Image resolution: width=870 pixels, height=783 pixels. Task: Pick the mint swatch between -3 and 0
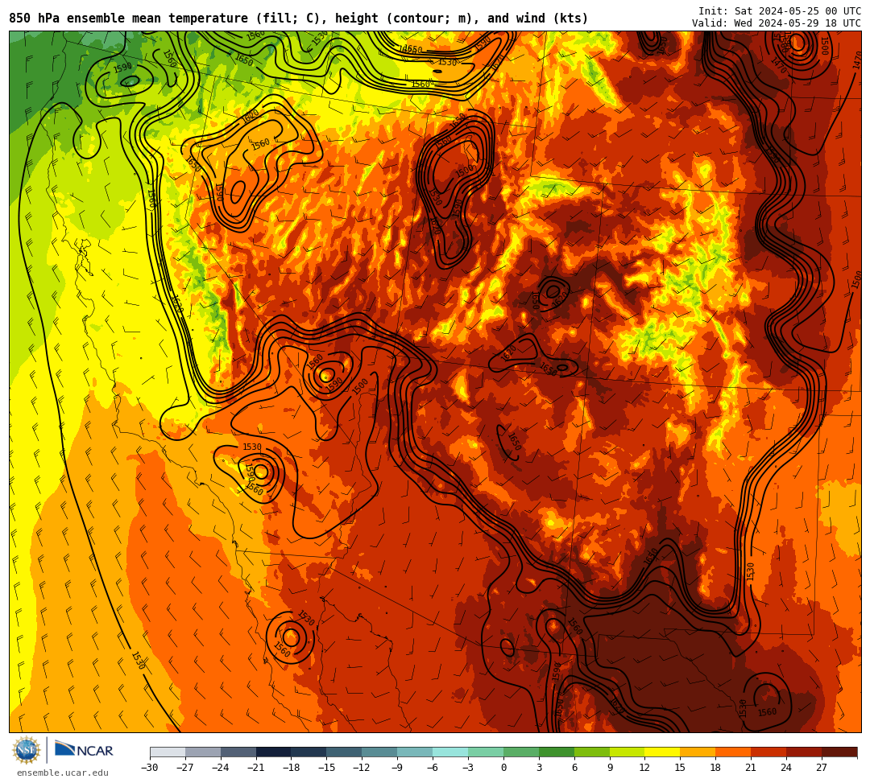(x=486, y=752)
